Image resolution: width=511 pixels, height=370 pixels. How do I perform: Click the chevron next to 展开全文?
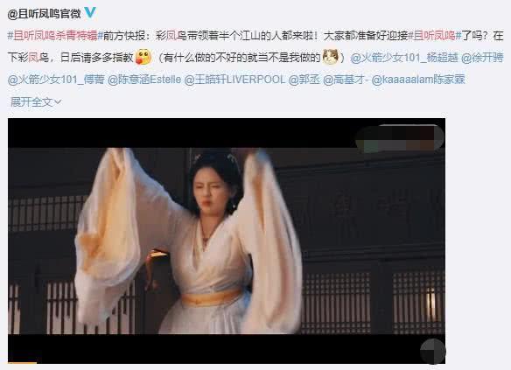coord(58,102)
